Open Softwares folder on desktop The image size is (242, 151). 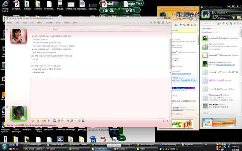[38, 5]
